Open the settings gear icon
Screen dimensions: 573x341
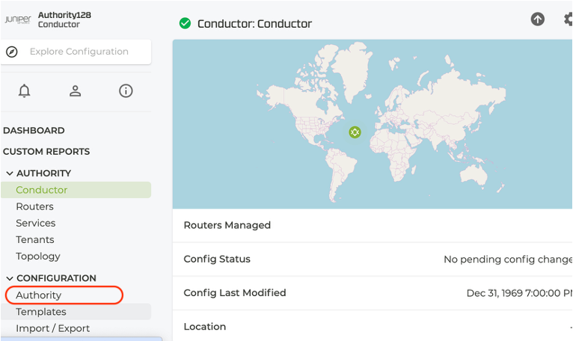click(569, 19)
